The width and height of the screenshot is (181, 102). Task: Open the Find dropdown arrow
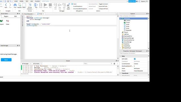[15, 9]
